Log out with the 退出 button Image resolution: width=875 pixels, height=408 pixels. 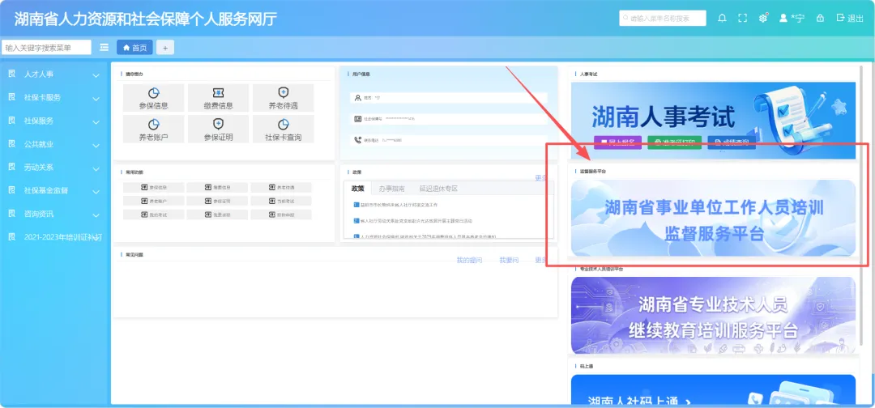(x=850, y=19)
